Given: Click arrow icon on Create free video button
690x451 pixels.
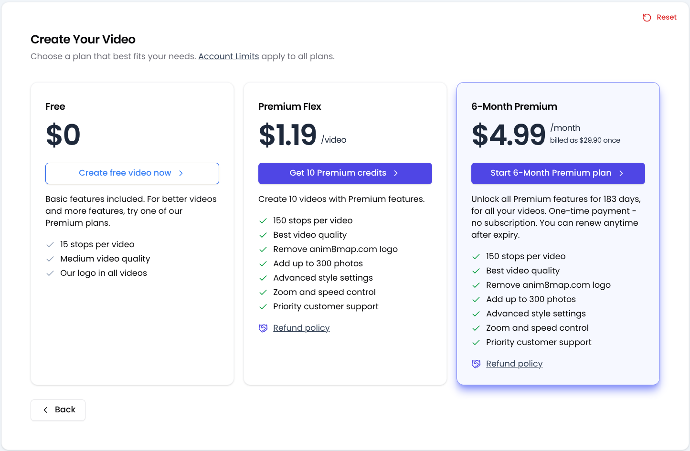Looking at the screenshot, I should pyautogui.click(x=181, y=173).
